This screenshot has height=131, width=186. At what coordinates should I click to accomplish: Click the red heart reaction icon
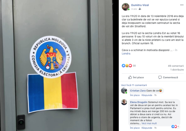[x=130, y=66]
